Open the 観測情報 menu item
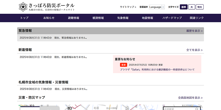 tap(98, 18)
